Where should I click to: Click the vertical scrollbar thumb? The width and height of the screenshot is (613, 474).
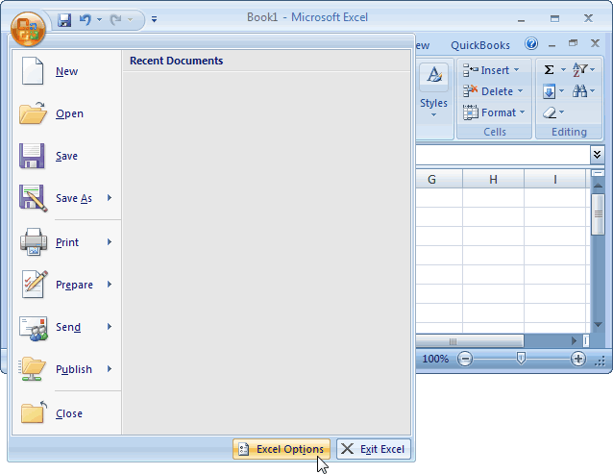(x=598, y=214)
